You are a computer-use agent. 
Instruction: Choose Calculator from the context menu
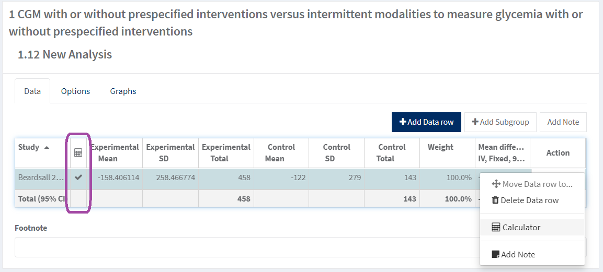pos(521,227)
